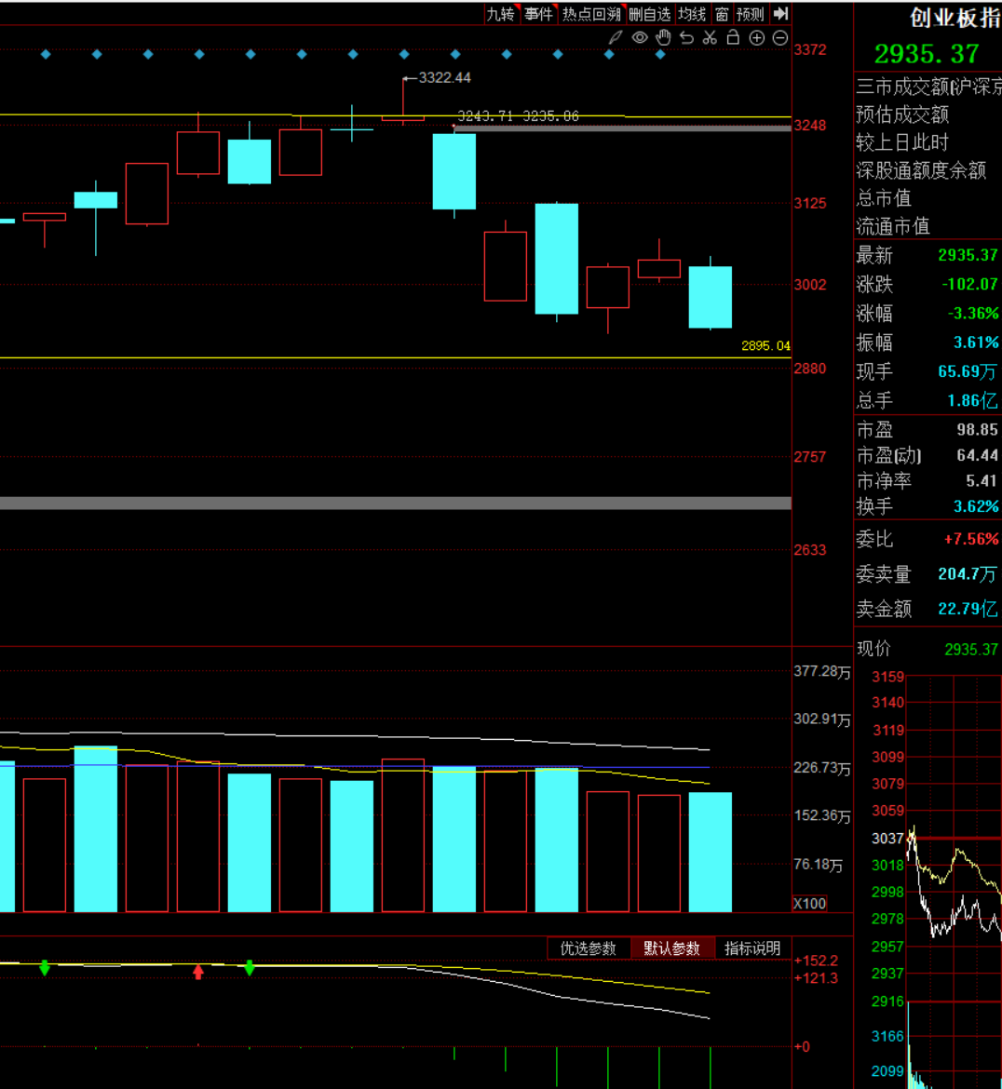1002x1089 pixels.
Task: Click the 预测 forecast button
Action: 750,14
